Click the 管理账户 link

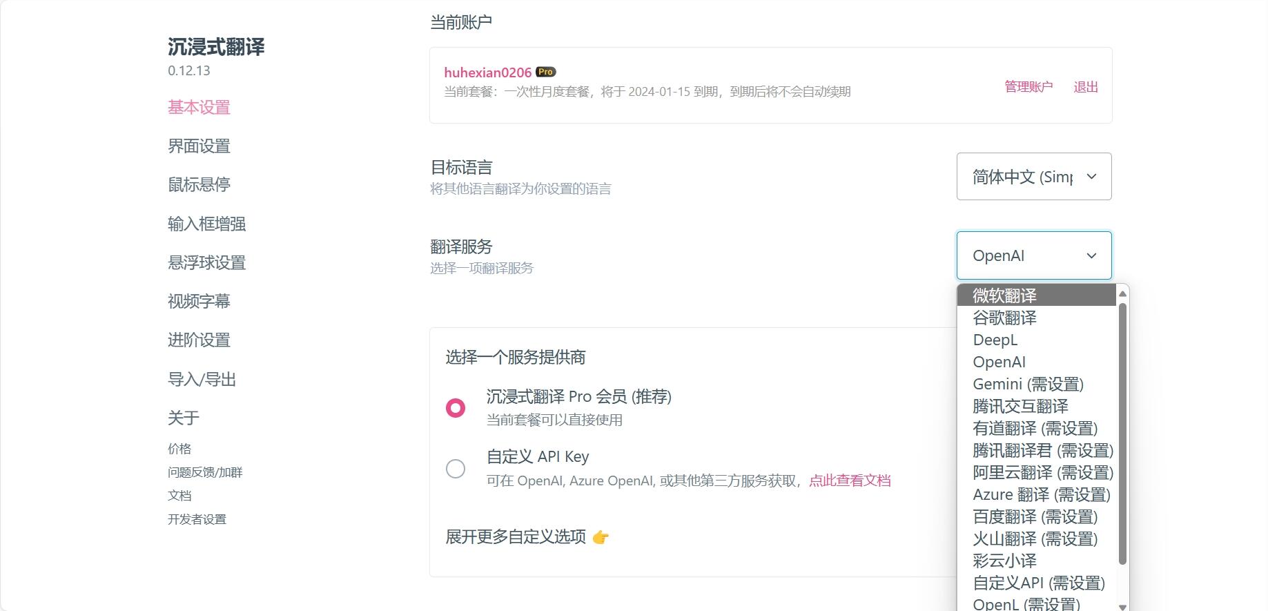pos(1028,87)
